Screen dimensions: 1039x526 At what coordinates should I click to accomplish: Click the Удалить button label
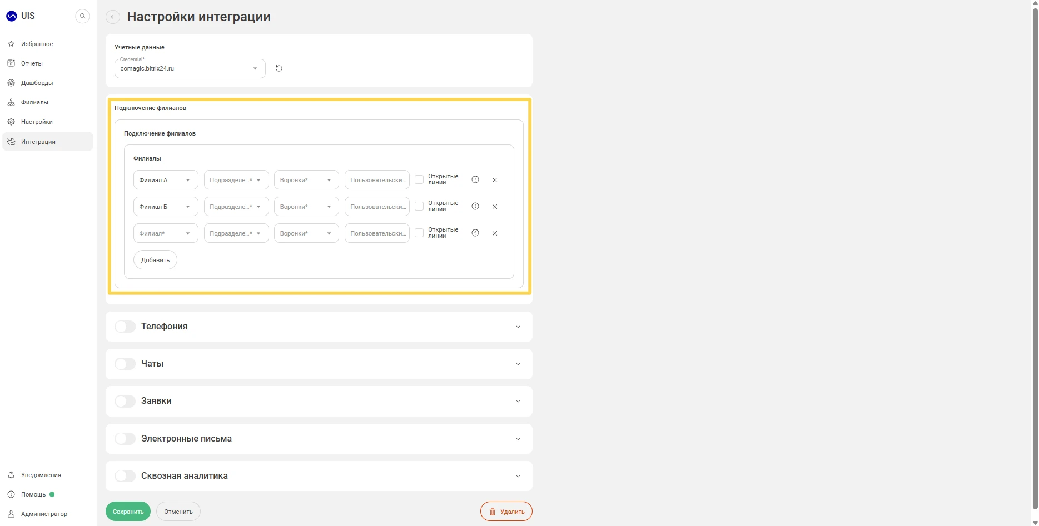[513, 512]
